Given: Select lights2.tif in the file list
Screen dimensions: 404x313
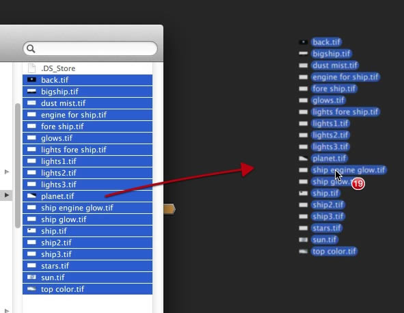Looking at the screenshot, I should pos(87,173).
